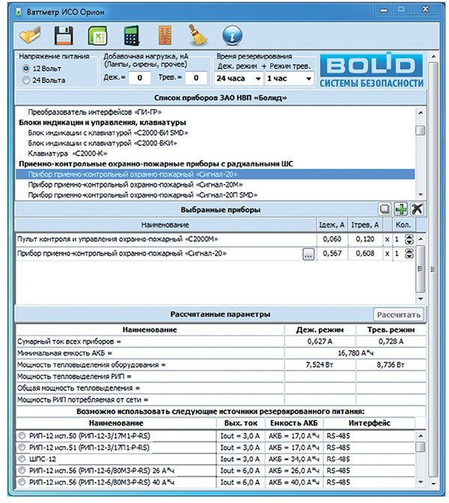Minimize the Ваттметр ИСО Орион window
Screen dimensions: 449x503
click(384, 10)
